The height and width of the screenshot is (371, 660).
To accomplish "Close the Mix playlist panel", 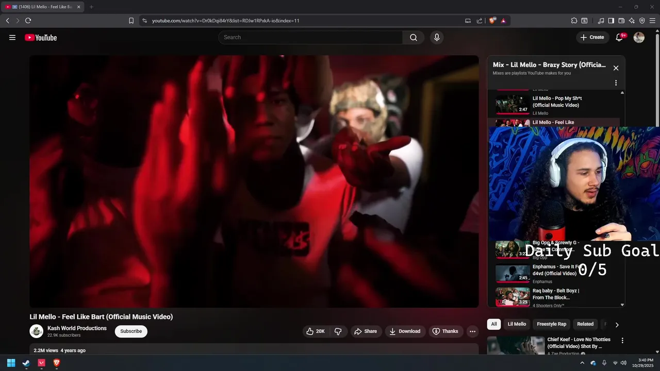I will pos(616,68).
